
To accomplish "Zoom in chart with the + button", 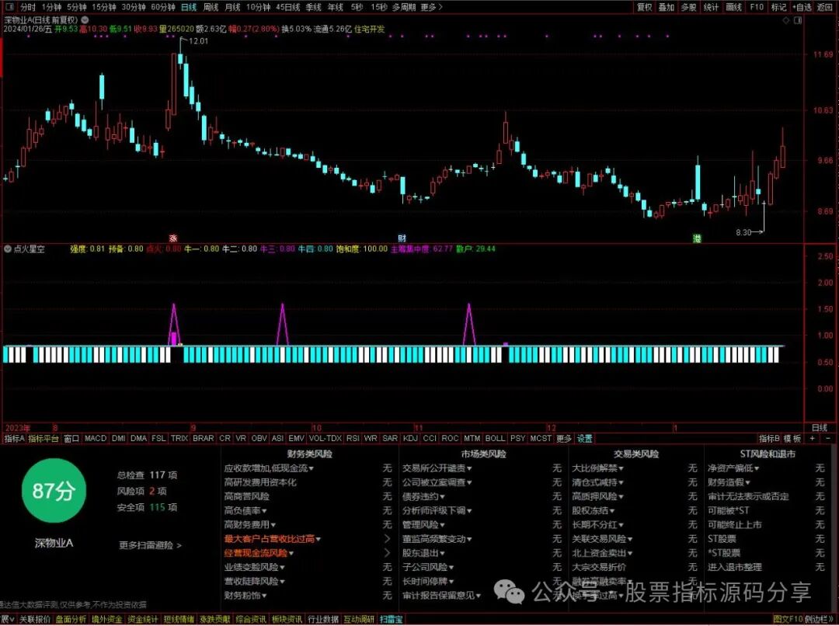I will (813, 438).
